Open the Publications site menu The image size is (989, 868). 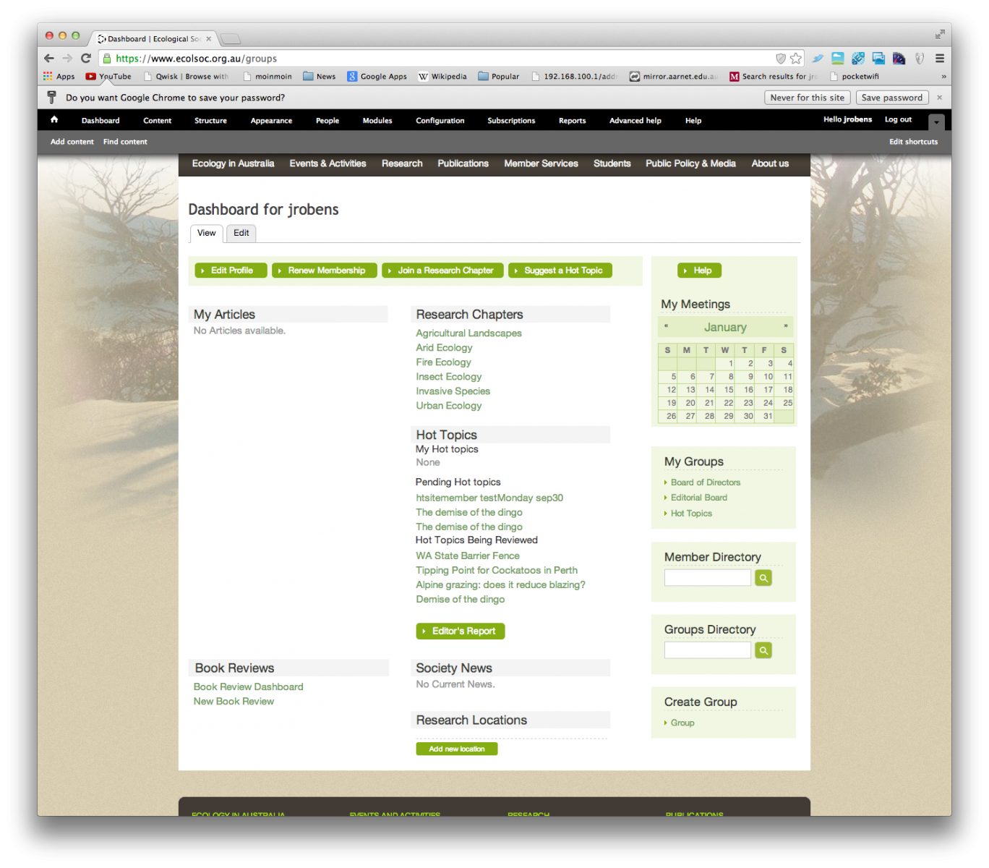[463, 163]
